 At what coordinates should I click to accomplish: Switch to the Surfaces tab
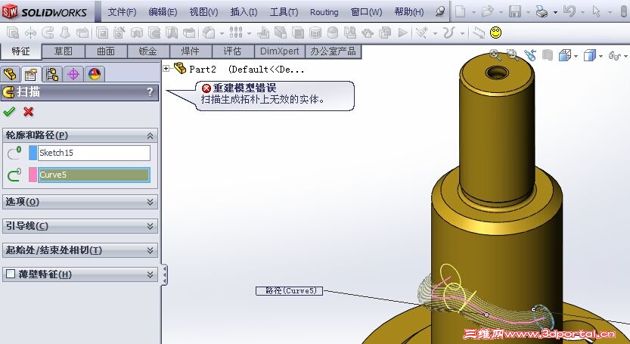(106, 51)
